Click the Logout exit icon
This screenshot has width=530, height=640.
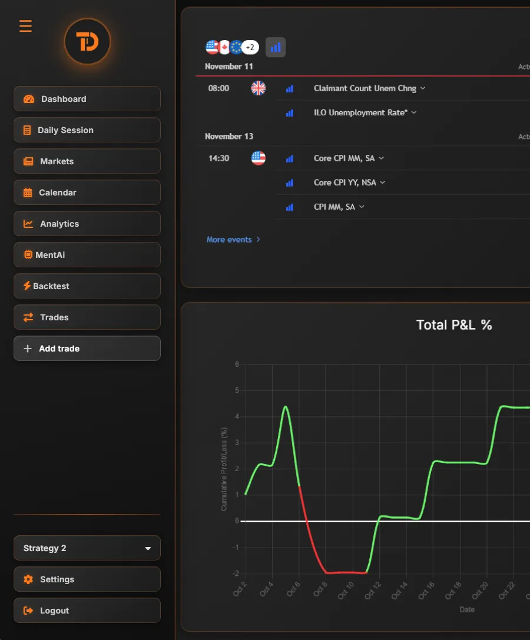[28, 611]
